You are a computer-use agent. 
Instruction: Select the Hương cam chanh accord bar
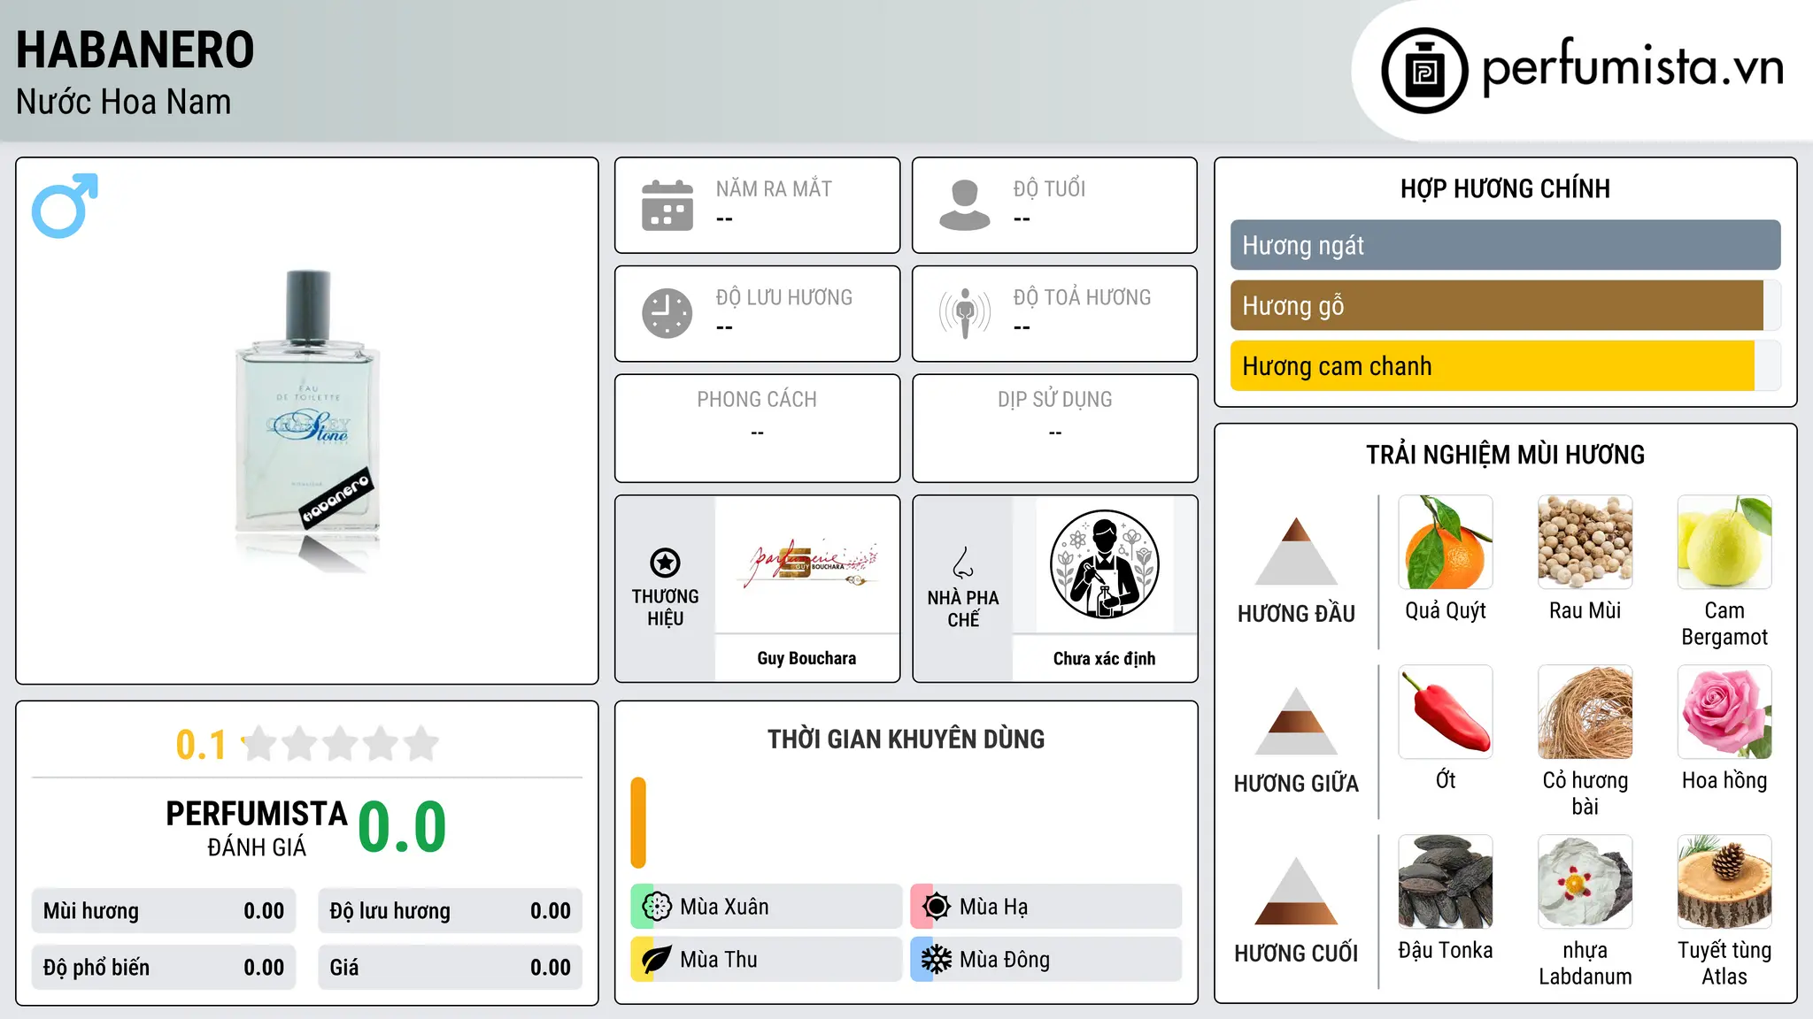1505,366
